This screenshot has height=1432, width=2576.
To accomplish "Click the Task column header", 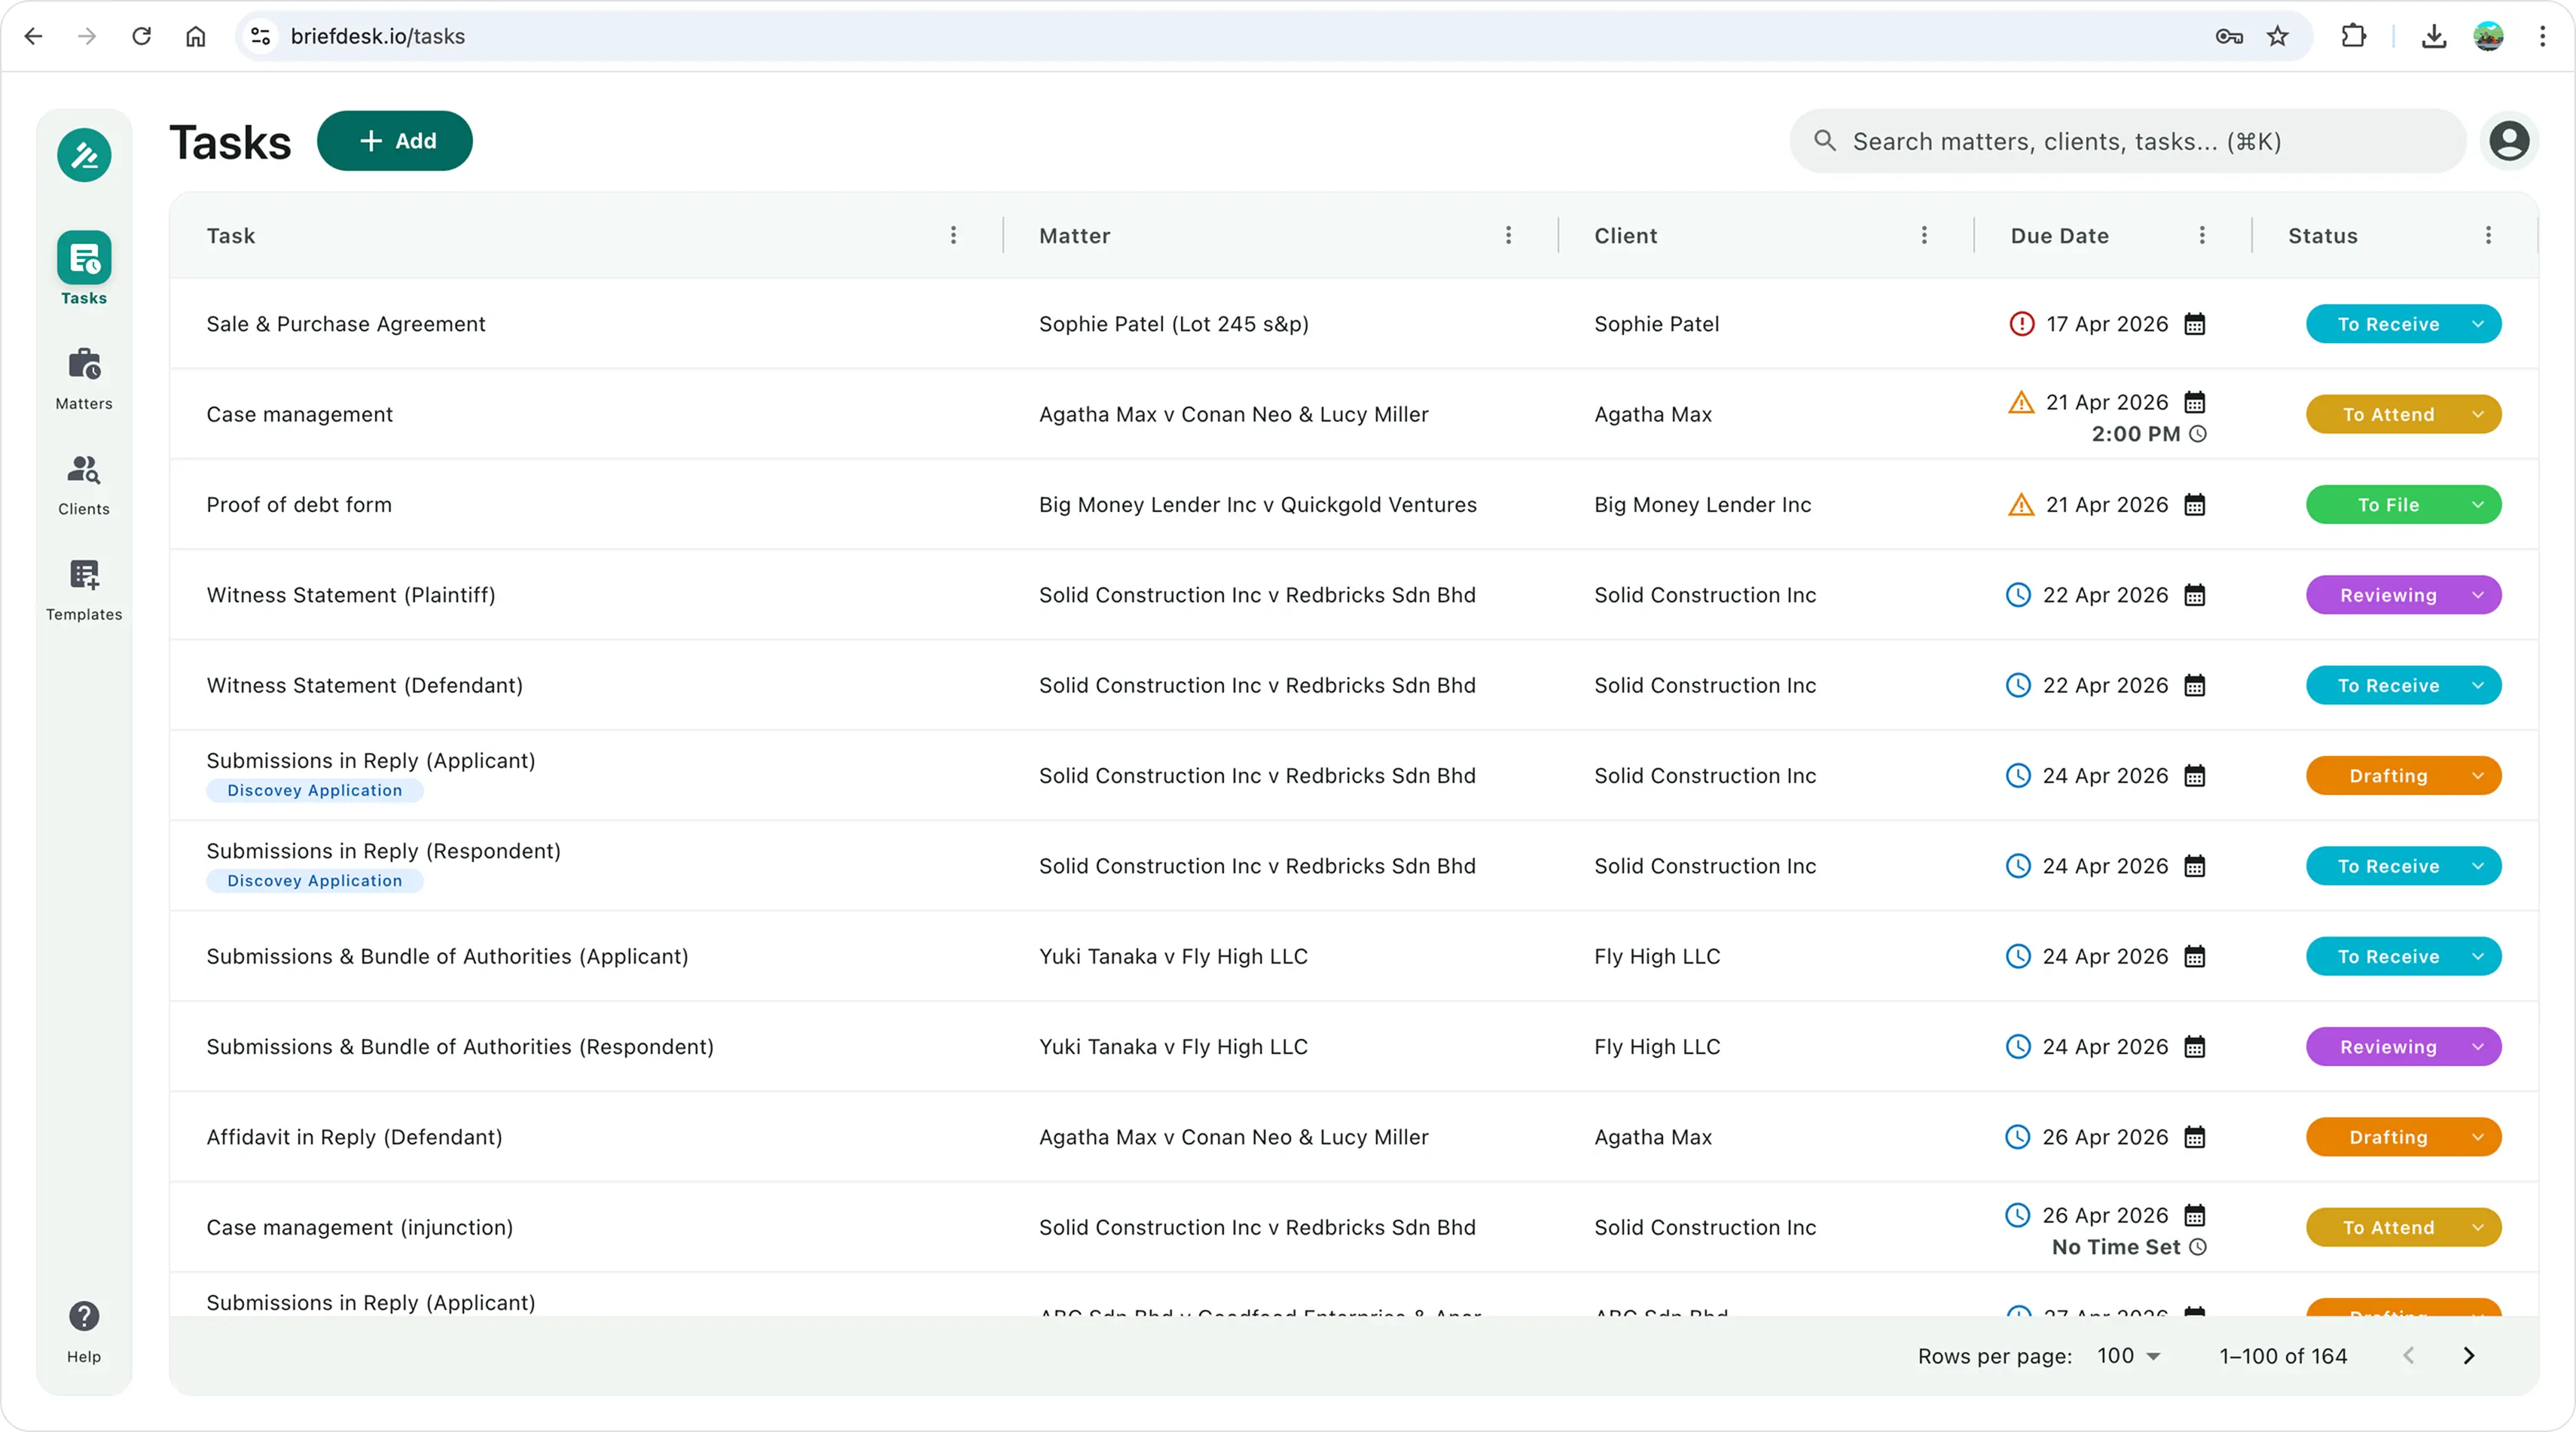I will [x=231, y=236].
